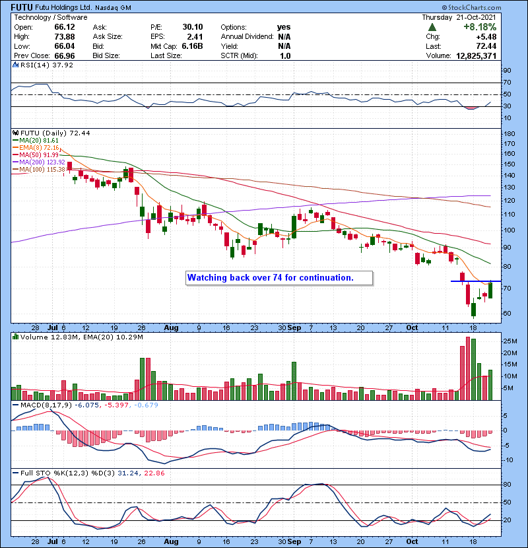The image size is (528, 548).
Task: Click the blue horizontal resistance line at 74
Action: point(476,281)
